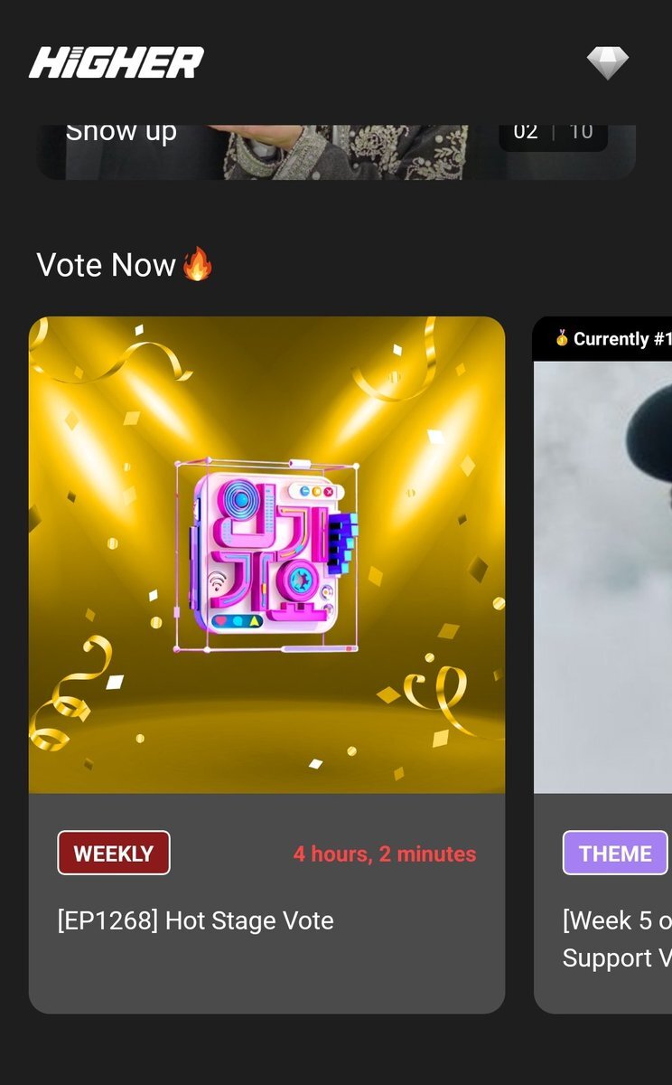This screenshot has height=1085, width=672.
Task: Tap the fire emoji beside Vote Now
Action: [197, 265]
